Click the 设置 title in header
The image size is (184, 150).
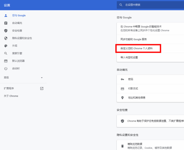[x=7, y=5]
